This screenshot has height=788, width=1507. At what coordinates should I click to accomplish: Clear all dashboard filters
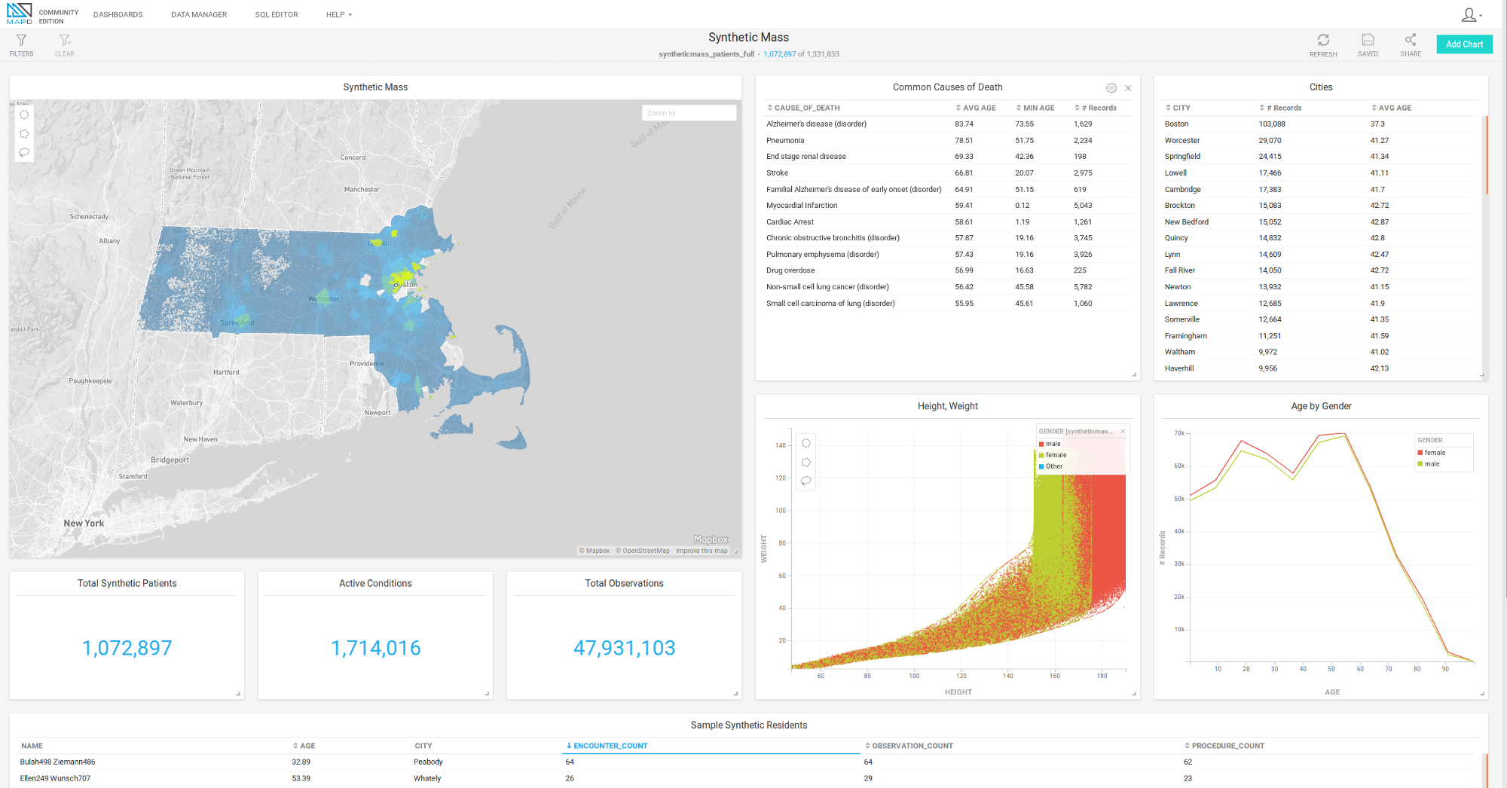click(x=65, y=44)
